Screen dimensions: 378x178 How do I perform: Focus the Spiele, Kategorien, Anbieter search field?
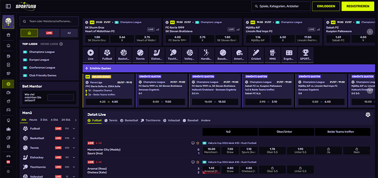click(x=281, y=6)
